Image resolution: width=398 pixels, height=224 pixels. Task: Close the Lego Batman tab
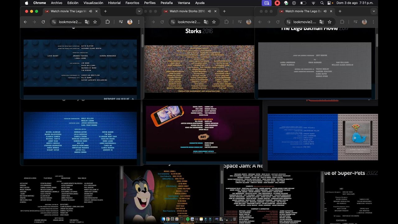click(331, 11)
